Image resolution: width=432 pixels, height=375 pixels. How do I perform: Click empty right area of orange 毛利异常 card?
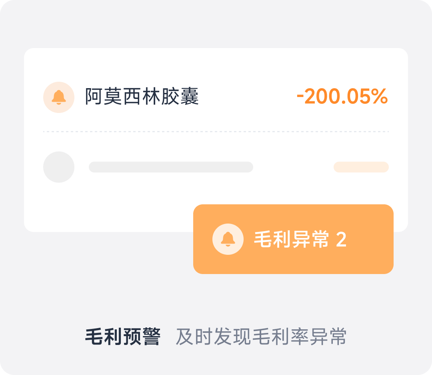click(372, 240)
